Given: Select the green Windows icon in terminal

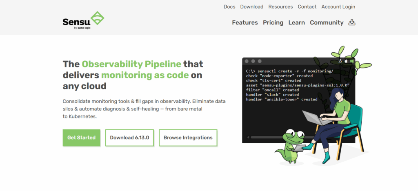Looking at the screenshot, I should click(x=351, y=61).
